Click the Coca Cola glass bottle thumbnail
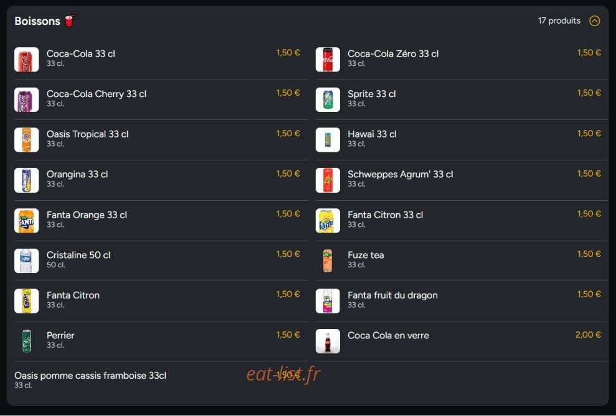 click(x=328, y=341)
